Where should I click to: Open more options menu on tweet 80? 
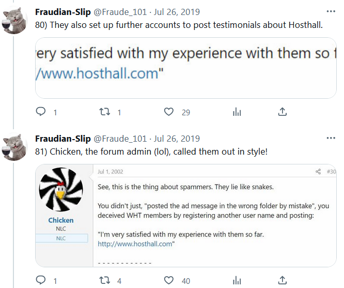pyautogui.click(x=331, y=11)
